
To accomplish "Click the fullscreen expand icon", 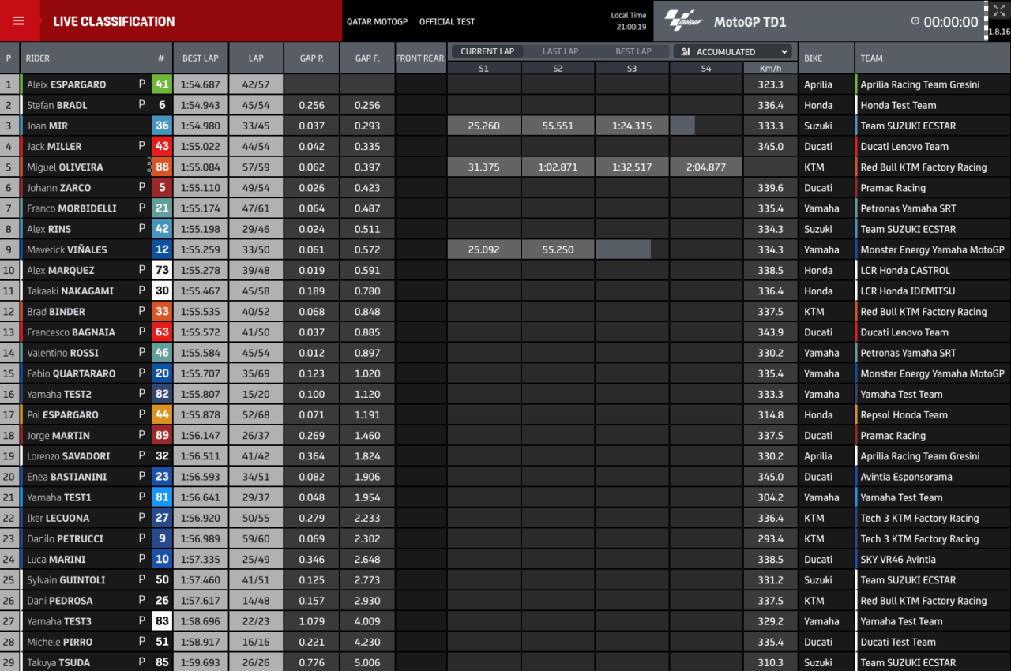I will click(x=998, y=11).
